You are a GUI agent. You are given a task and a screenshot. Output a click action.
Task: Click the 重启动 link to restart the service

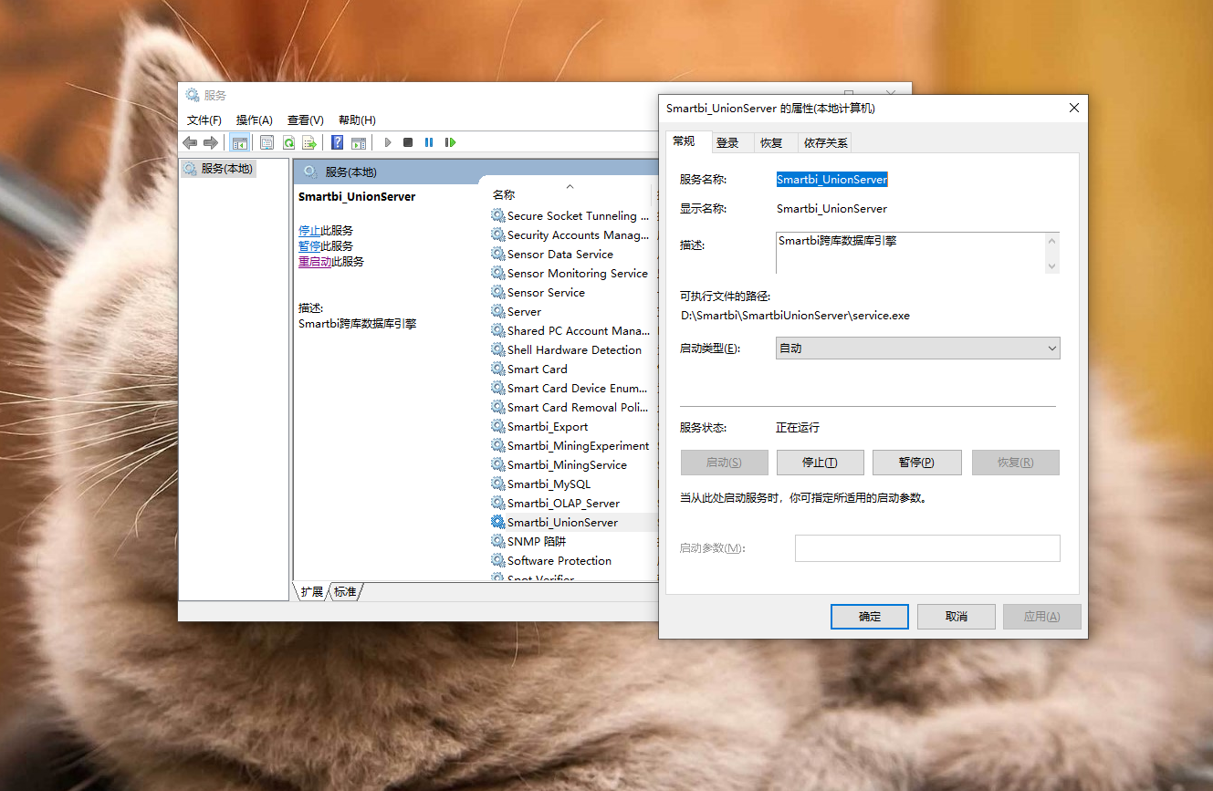click(315, 262)
